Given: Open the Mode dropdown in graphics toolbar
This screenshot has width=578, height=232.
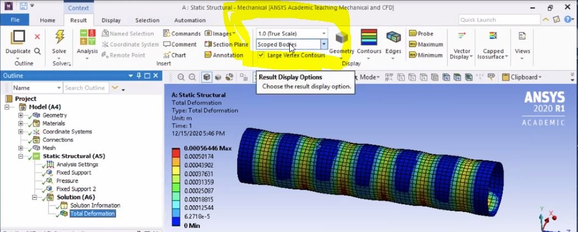Looking at the screenshot, I should click(x=370, y=77).
